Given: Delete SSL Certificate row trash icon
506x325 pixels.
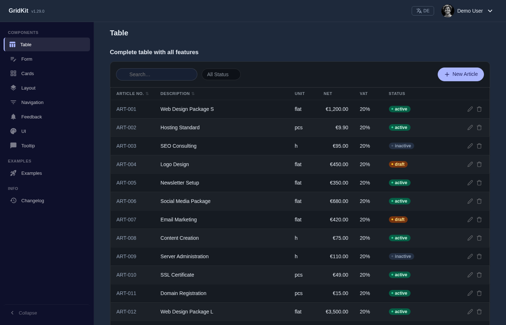Looking at the screenshot, I should coord(479,275).
